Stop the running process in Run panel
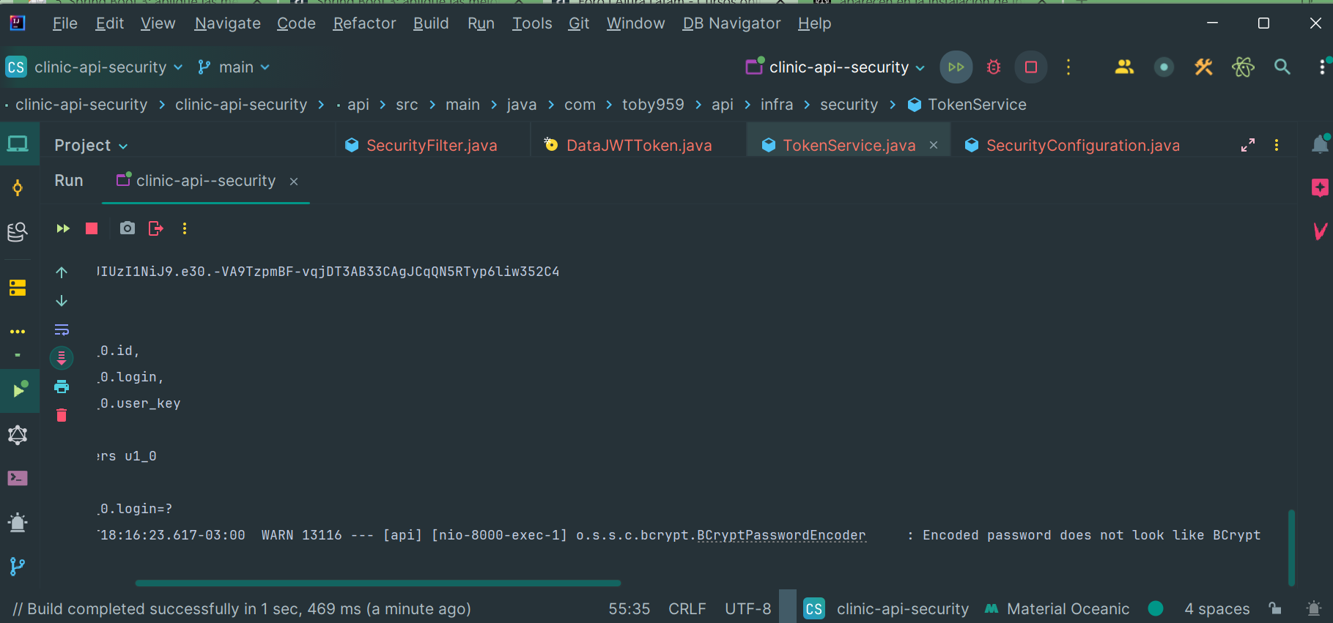 coord(92,228)
